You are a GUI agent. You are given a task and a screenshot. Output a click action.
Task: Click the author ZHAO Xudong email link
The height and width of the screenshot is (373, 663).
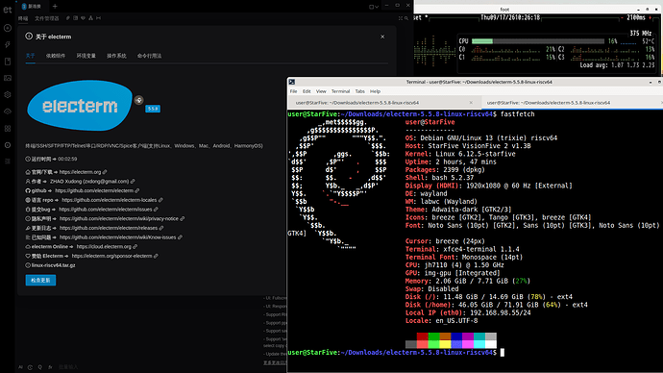click(89, 182)
